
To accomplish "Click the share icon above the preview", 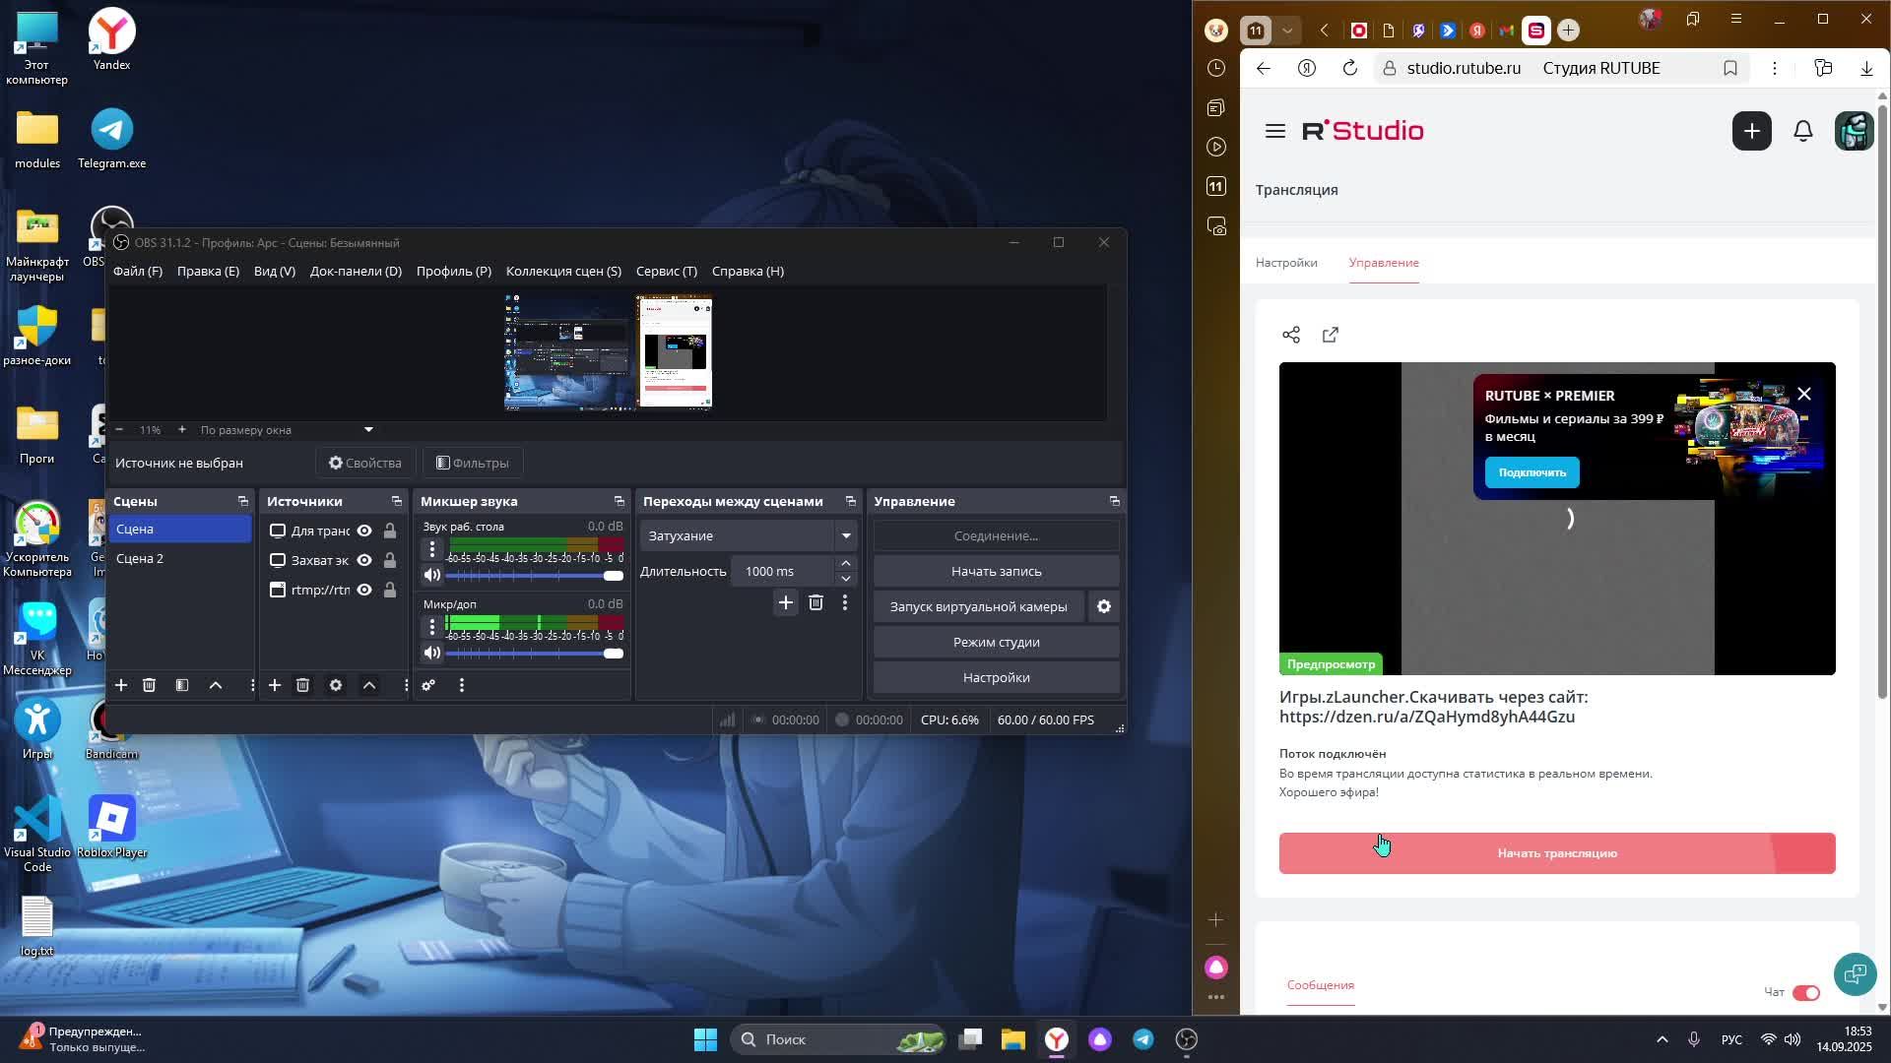I will tap(1291, 336).
